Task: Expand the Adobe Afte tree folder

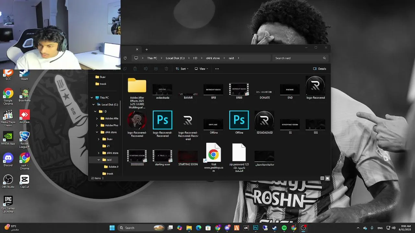Action: click(x=97, y=118)
